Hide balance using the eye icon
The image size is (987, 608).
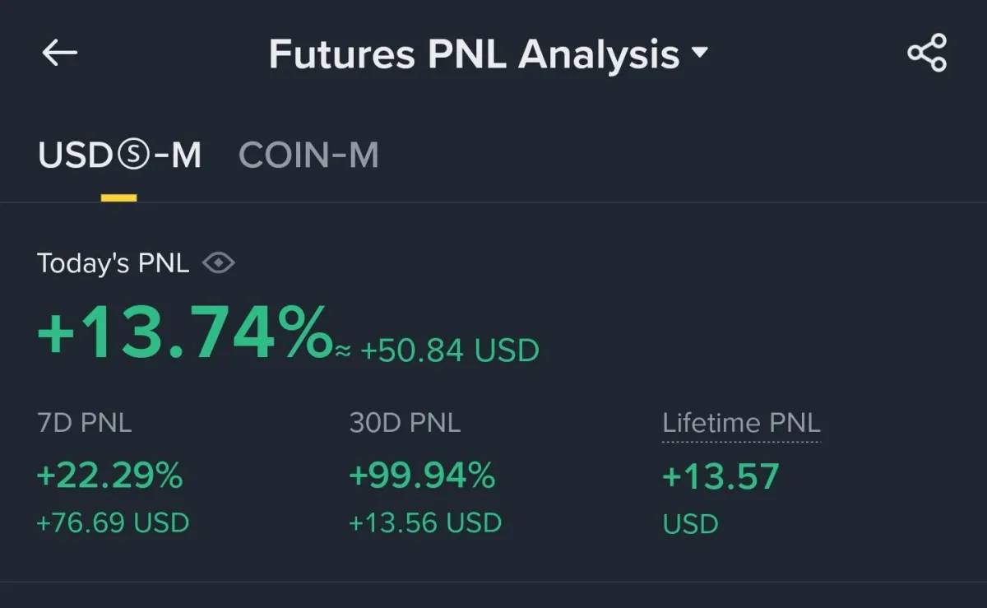218,263
